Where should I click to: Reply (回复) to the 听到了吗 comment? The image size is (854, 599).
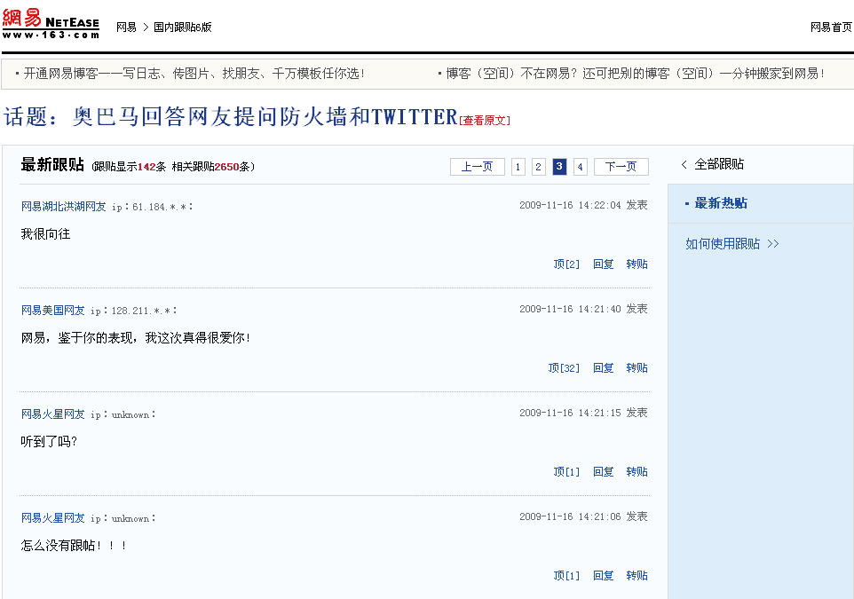[x=603, y=472]
